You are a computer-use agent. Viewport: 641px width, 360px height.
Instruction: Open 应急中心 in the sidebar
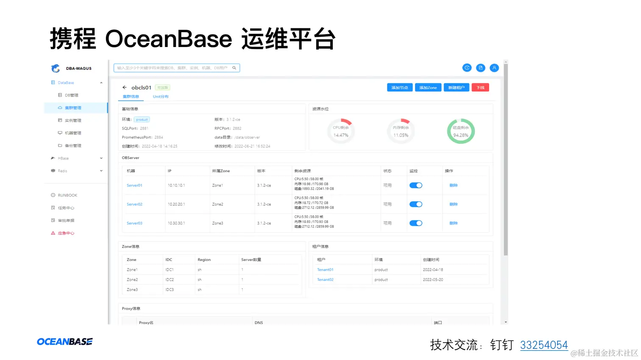[x=66, y=233]
